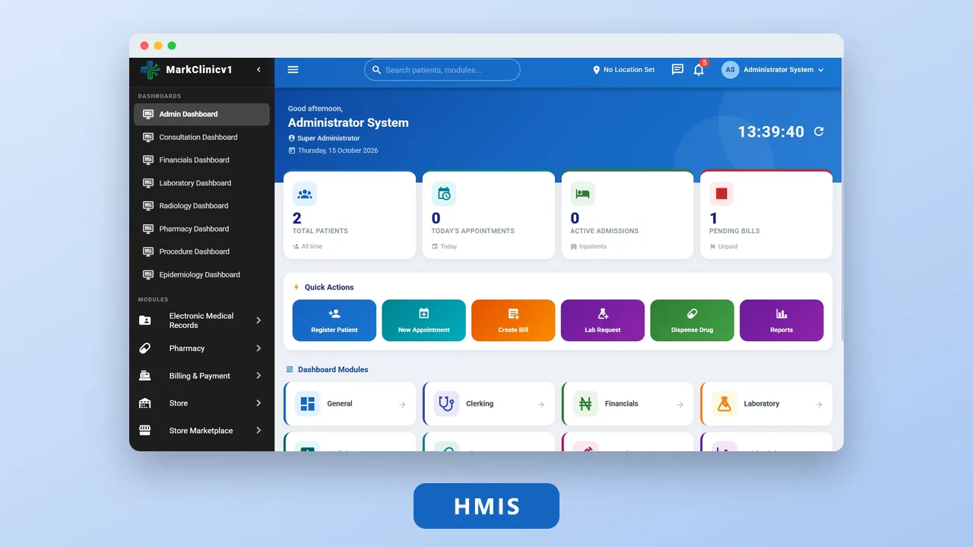Image resolution: width=973 pixels, height=547 pixels.
Task: Click the Create Bill button
Action: tap(513, 321)
